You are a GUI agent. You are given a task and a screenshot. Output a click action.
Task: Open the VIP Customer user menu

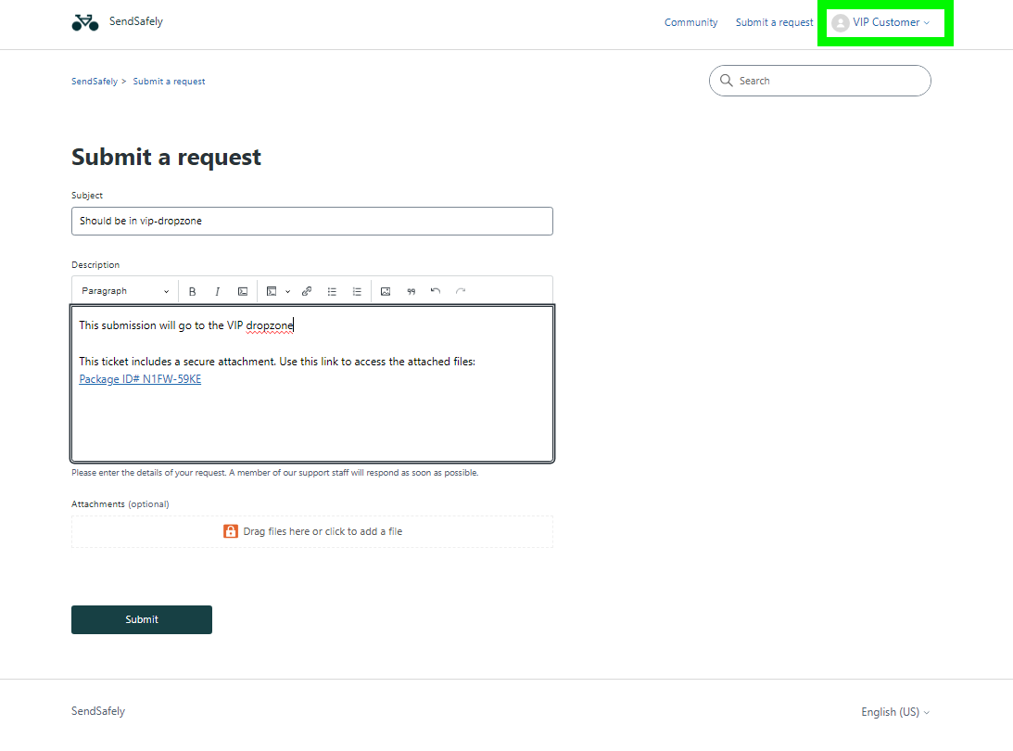(x=883, y=22)
